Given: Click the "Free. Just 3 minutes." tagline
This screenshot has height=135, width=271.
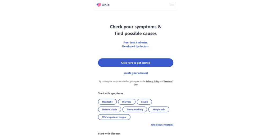Looking at the screenshot, I should pyautogui.click(x=135, y=42).
